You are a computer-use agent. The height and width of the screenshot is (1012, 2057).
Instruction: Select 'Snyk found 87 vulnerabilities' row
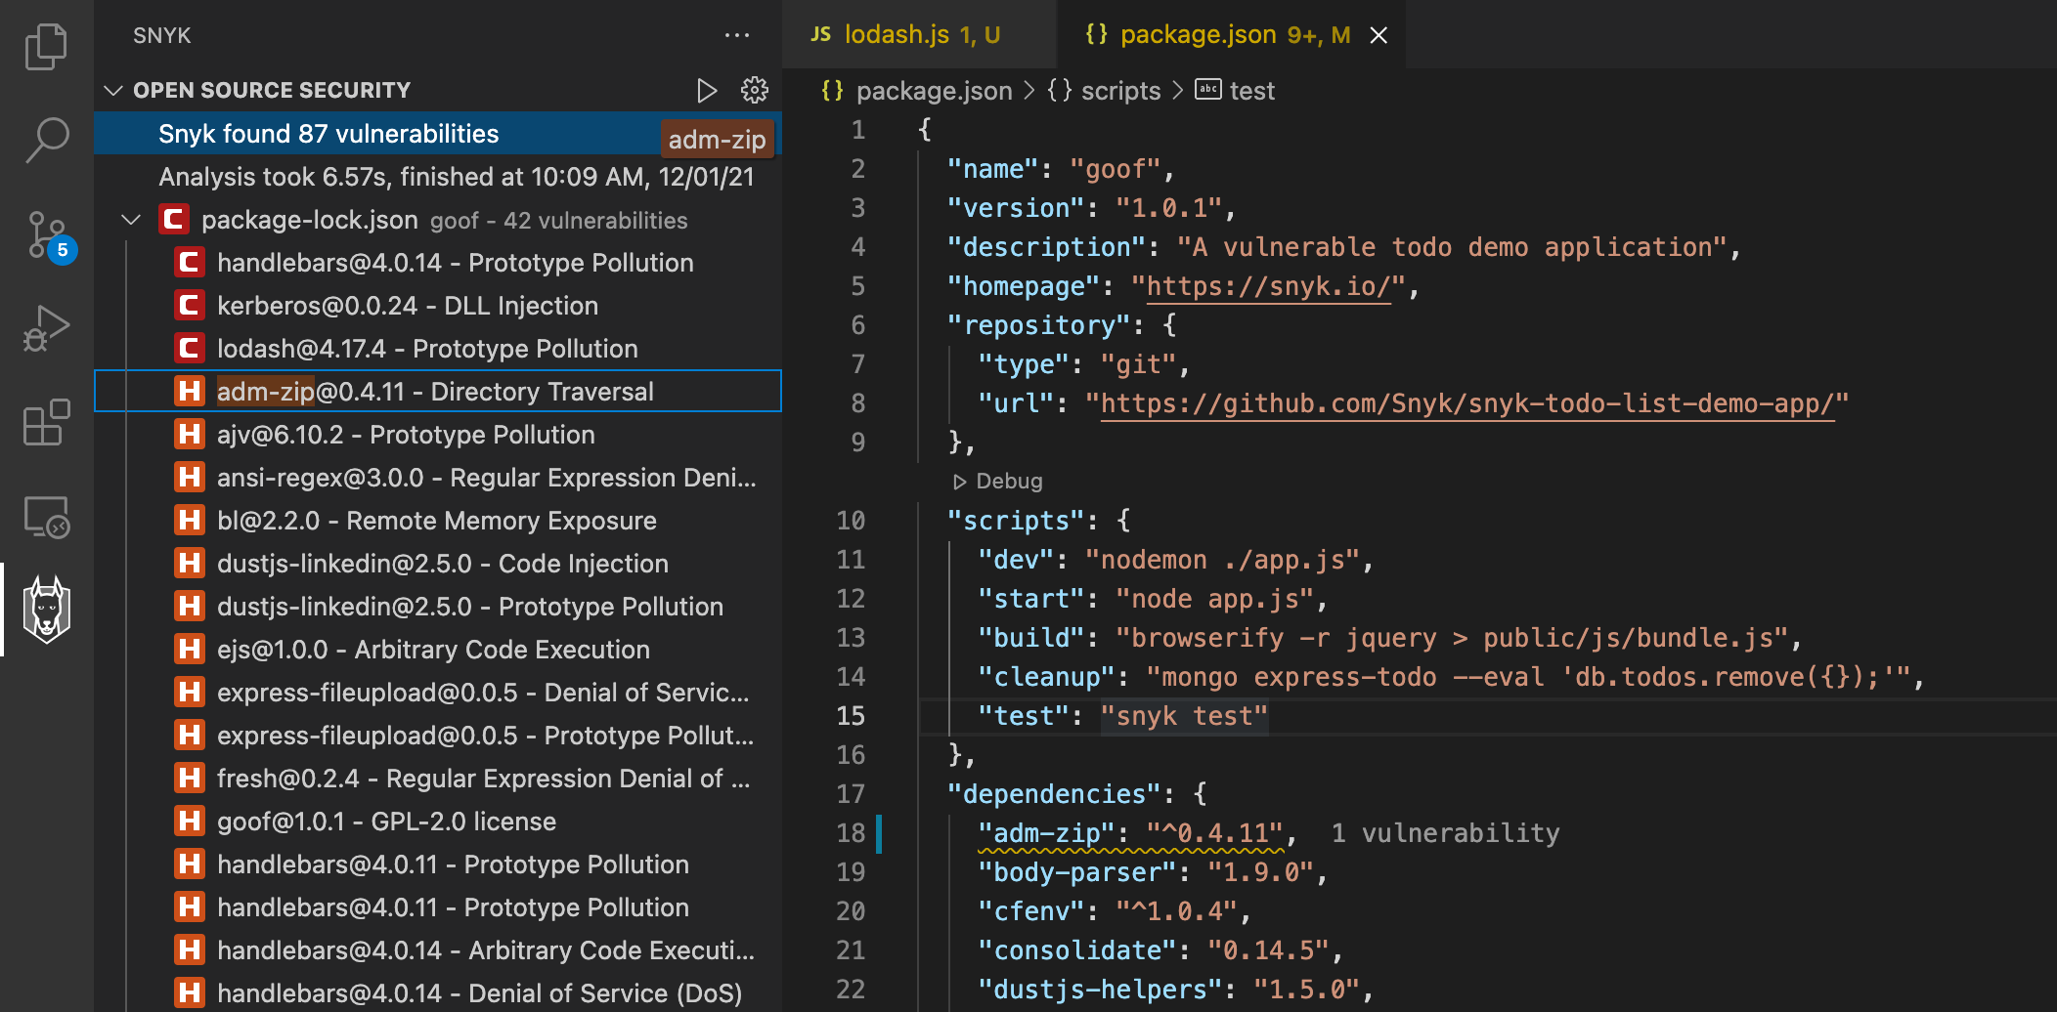(x=438, y=134)
